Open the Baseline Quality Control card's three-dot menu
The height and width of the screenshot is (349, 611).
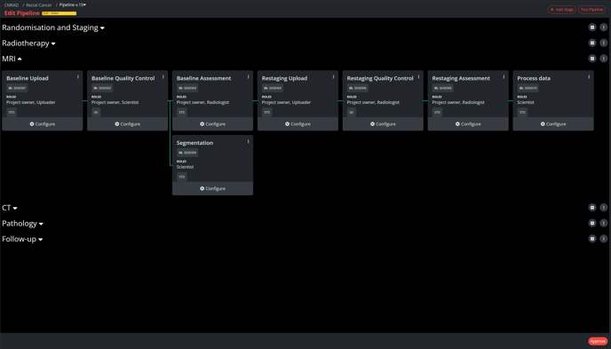163,76
